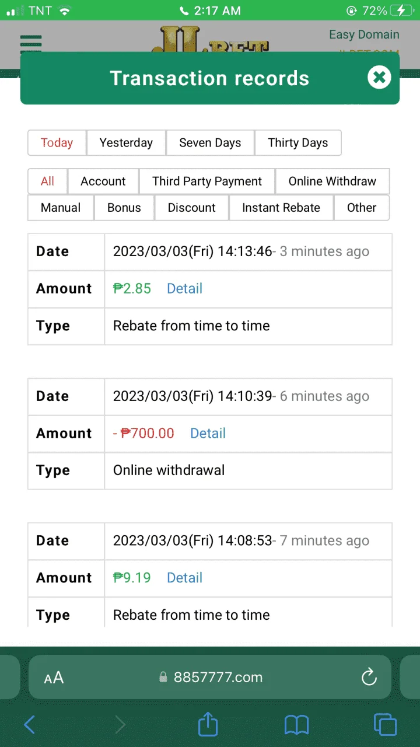Open Safari tabs overview icon
This screenshot has width=420, height=747.
(385, 725)
